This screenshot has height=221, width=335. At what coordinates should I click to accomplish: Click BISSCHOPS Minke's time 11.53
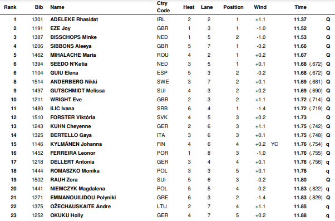pyautogui.click(x=300, y=37)
